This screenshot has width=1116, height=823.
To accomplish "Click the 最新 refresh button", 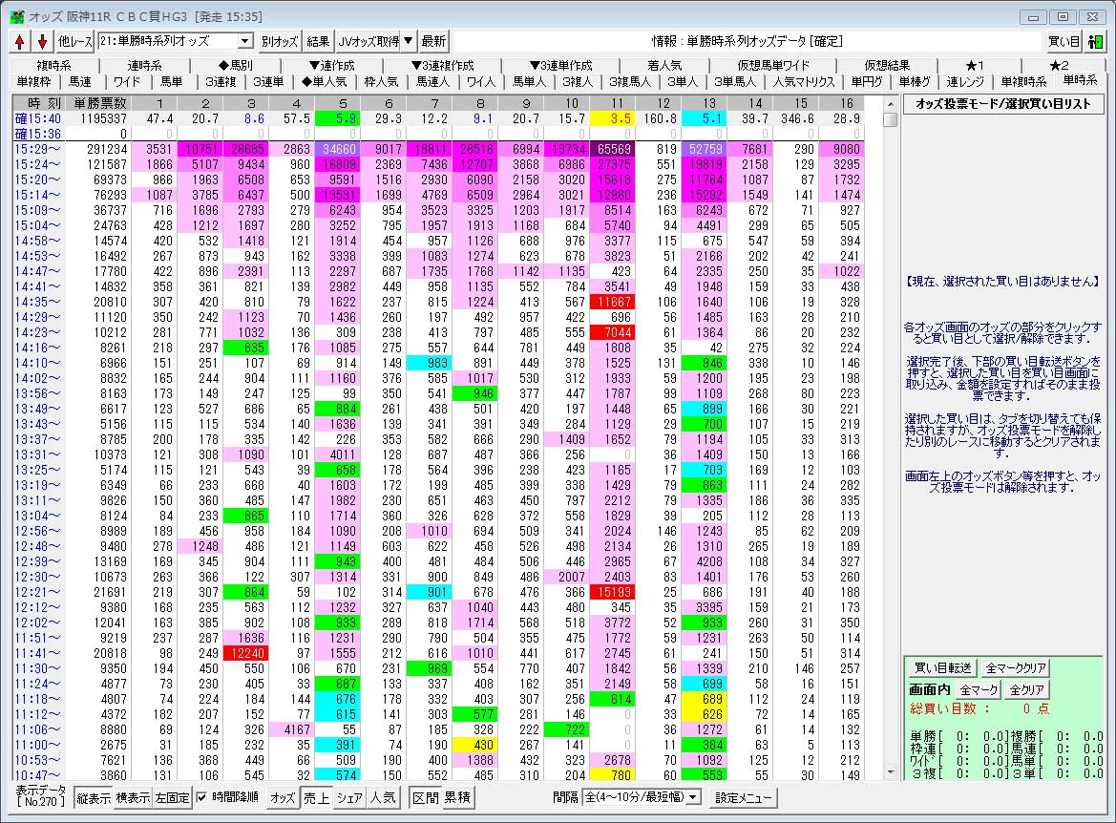I will tap(433, 41).
